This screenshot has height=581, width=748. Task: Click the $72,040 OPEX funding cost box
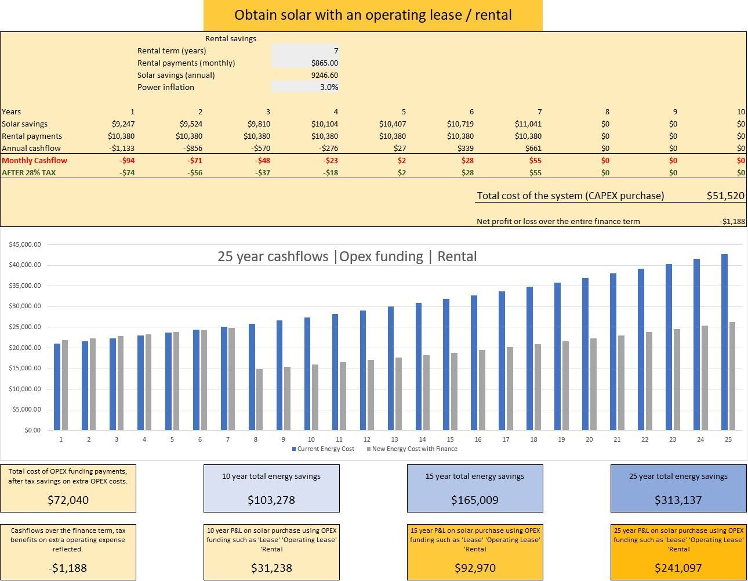[68, 488]
